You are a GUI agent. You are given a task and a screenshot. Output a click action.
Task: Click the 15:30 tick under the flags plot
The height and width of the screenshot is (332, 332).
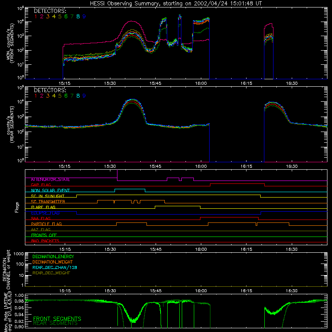coord(110,249)
